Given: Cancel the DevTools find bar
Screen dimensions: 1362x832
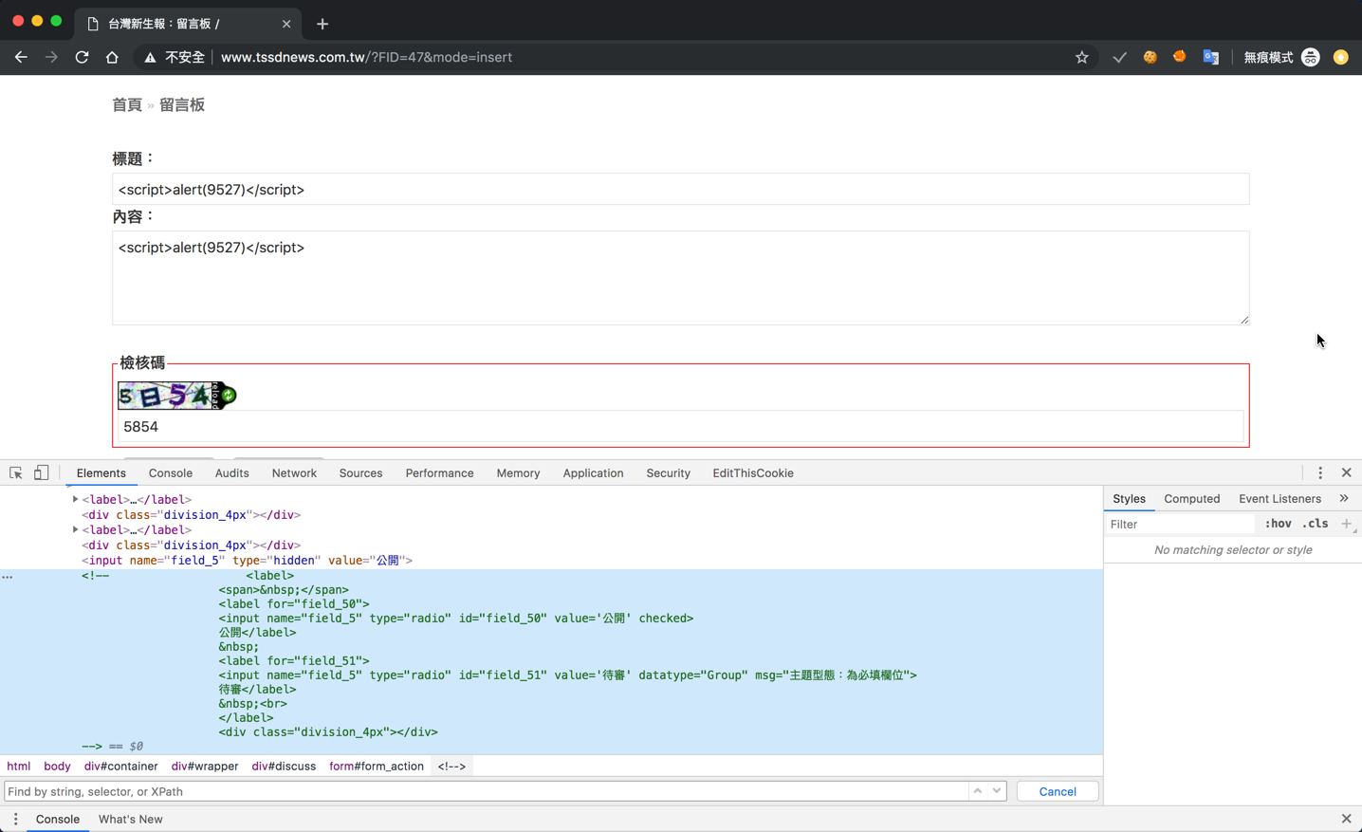Looking at the screenshot, I should [x=1058, y=791].
